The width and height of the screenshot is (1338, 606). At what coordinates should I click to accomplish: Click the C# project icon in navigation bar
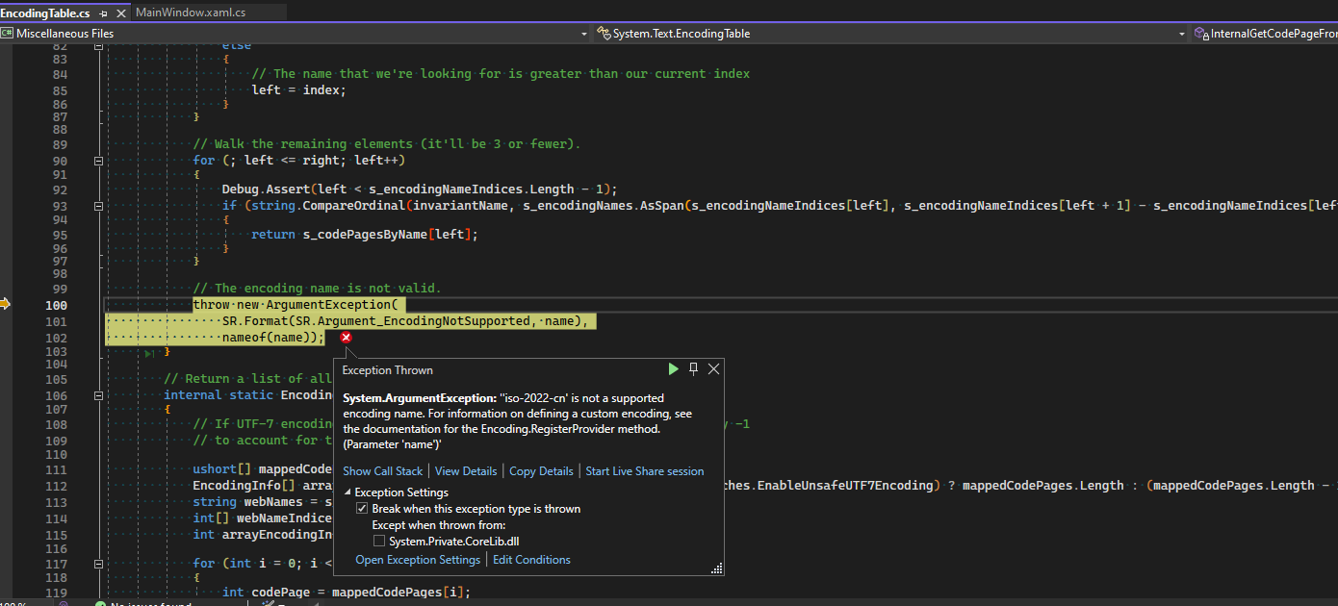[8, 33]
